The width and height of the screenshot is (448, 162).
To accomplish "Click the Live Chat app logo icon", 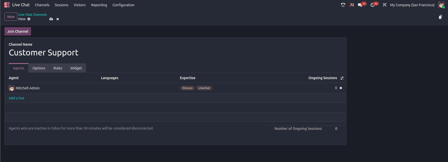I will (7, 5).
